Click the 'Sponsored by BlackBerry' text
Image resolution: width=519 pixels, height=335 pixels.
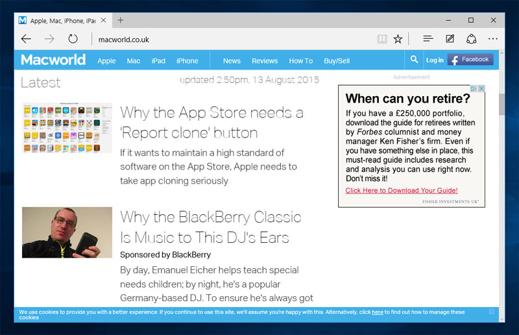tap(165, 254)
